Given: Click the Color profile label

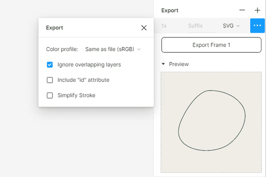Looking at the screenshot, I should coord(62,49).
